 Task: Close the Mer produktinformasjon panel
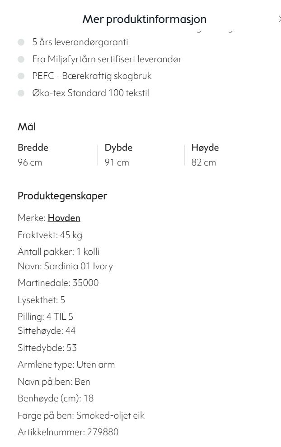coord(280,19)
